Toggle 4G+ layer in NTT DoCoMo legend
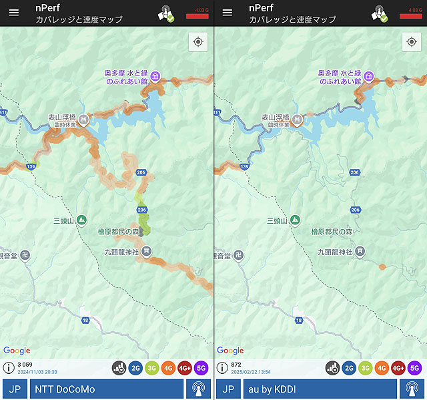The image size is (427, 400). [x=185, y=368]
